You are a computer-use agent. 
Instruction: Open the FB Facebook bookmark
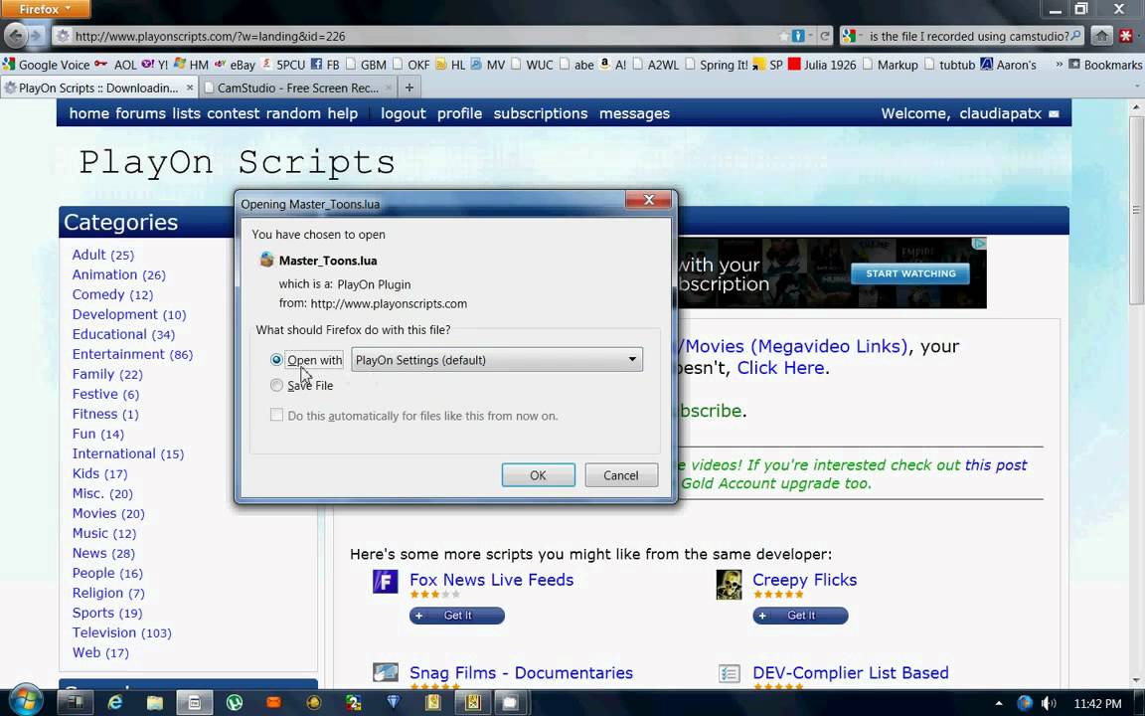(325, 65)
